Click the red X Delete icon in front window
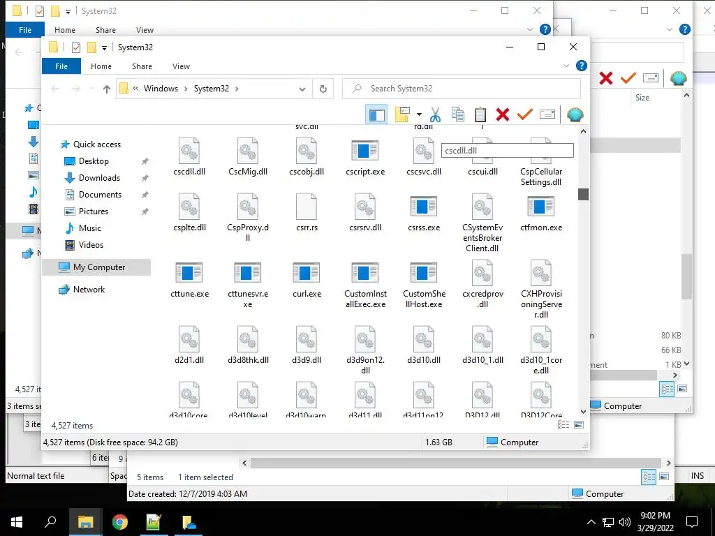 (x=503, y=115)
